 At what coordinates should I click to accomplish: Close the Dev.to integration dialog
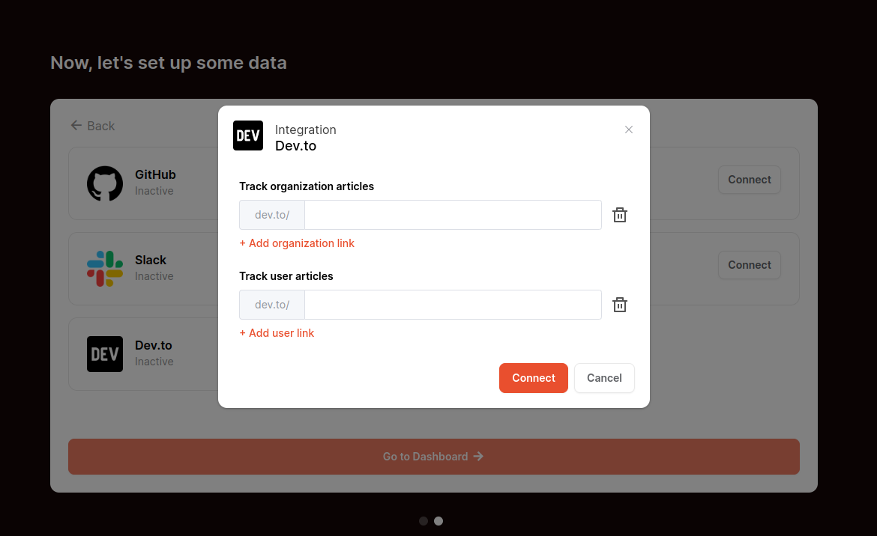pyautogui.click(x=629, y=130)
